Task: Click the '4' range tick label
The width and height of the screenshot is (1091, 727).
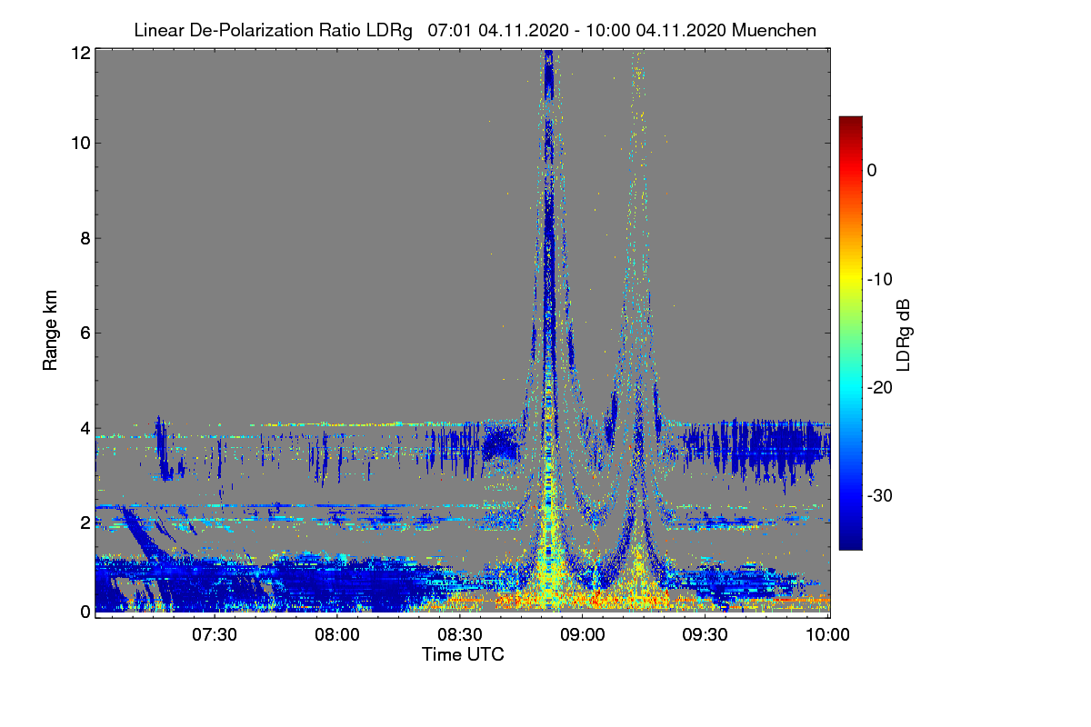Action: (85, 428)
